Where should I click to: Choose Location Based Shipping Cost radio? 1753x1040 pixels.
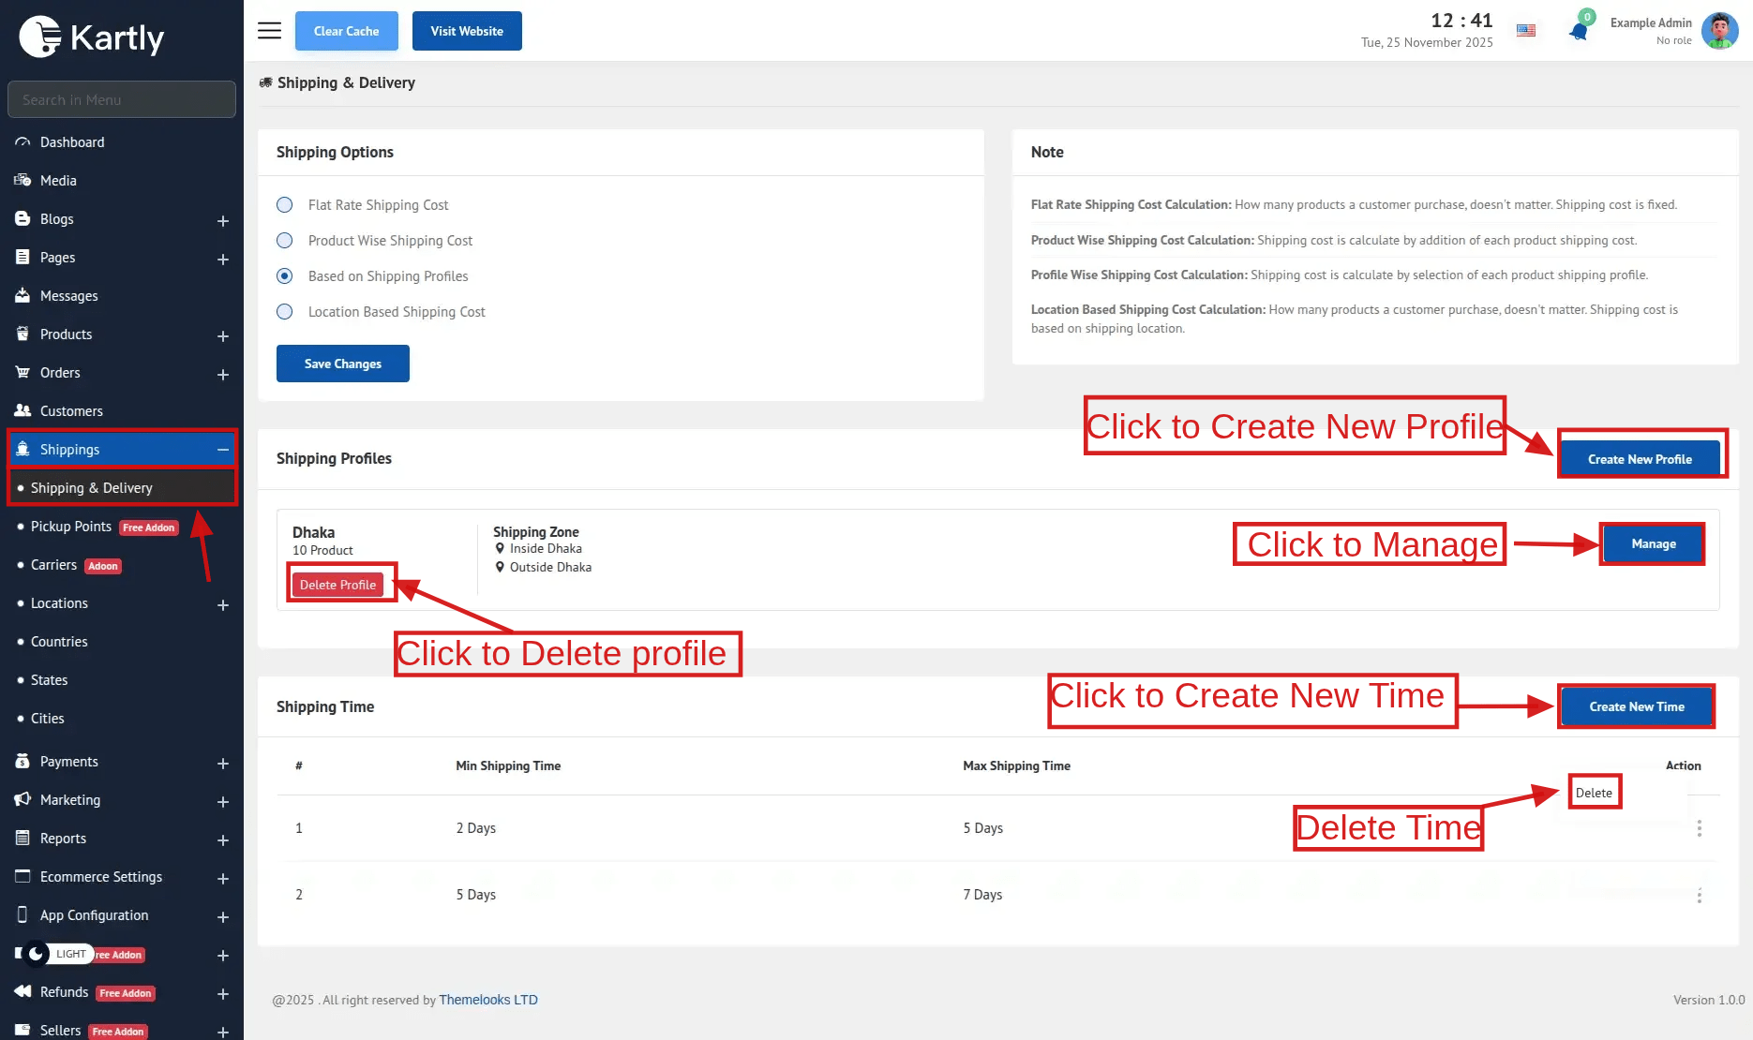pos(285,312)
